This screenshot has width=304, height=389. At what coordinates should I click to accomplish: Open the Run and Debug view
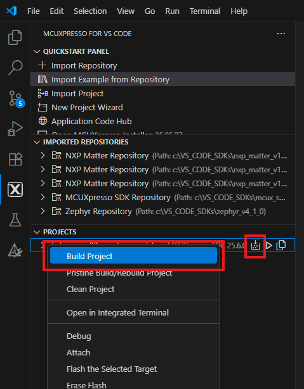point(15,129)
